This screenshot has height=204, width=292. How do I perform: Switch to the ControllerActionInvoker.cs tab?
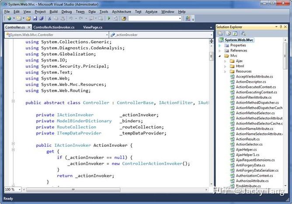click(x=54, y=28)
